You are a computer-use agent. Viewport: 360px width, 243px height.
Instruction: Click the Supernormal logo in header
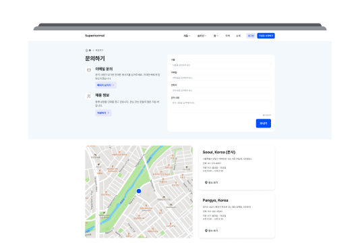(x=94, y=36)
